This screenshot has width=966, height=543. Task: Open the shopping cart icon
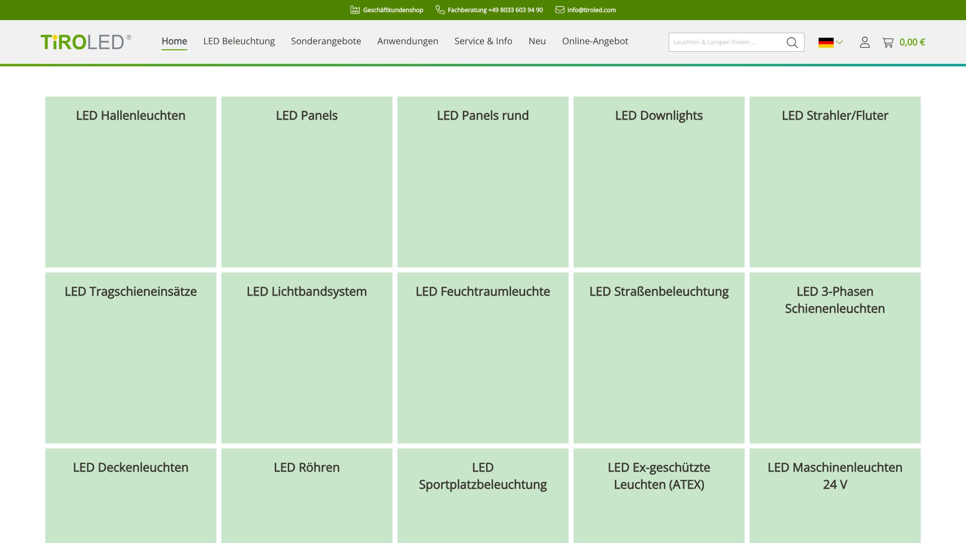888,42
